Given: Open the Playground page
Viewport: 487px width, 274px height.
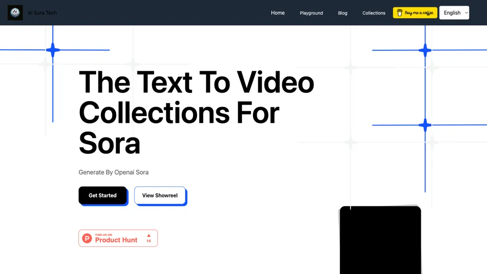Looking at the screenshot, I should (x=311, y=13).
